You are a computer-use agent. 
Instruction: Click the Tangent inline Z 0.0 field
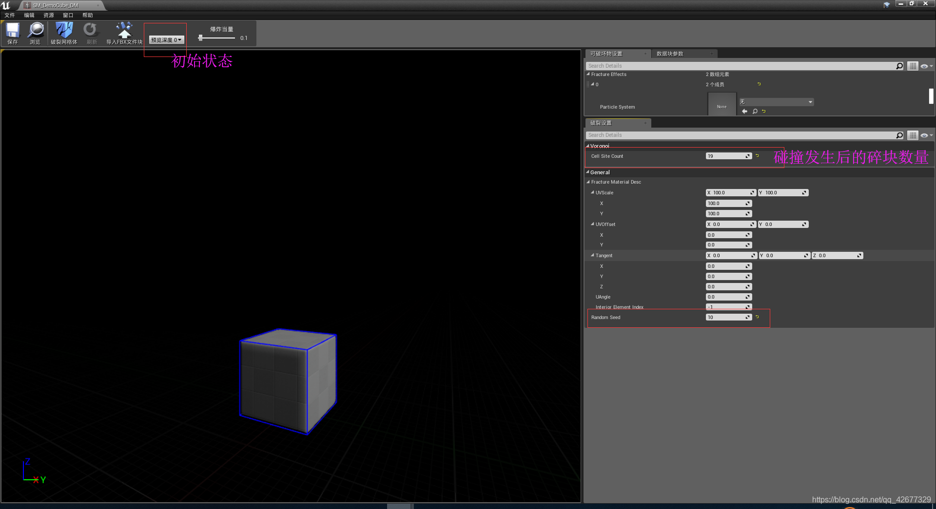pyautogui.click(x=837, y=255)
